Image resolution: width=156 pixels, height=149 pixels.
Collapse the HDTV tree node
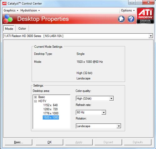(36, 101)
